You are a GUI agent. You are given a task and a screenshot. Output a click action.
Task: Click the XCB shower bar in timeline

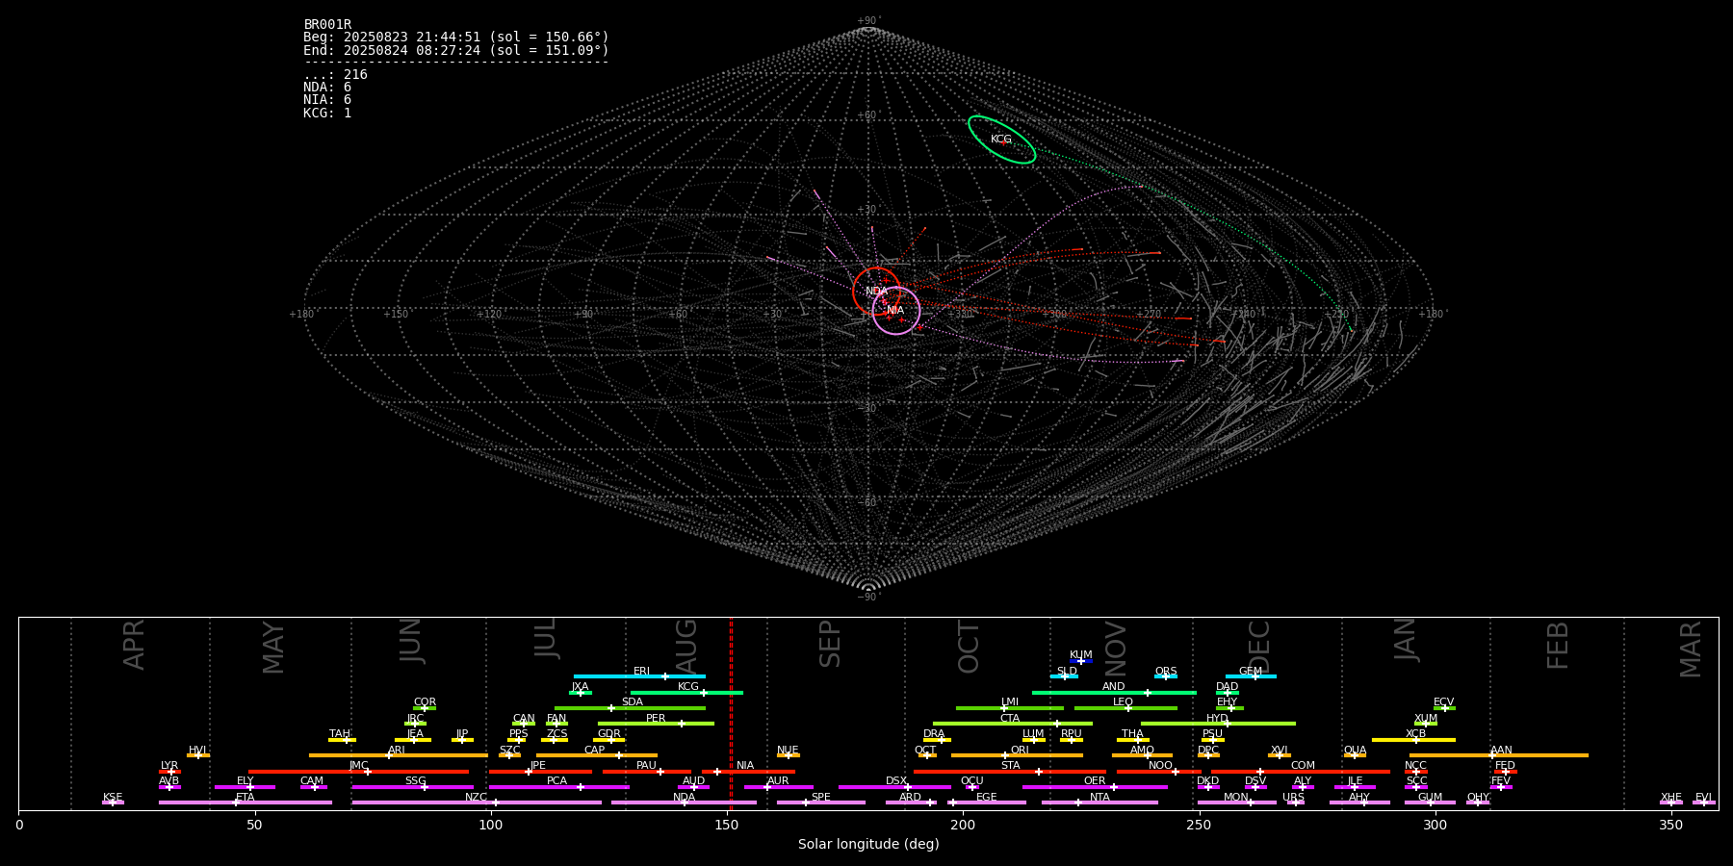pyautogui.click(x=1413, y=740)
